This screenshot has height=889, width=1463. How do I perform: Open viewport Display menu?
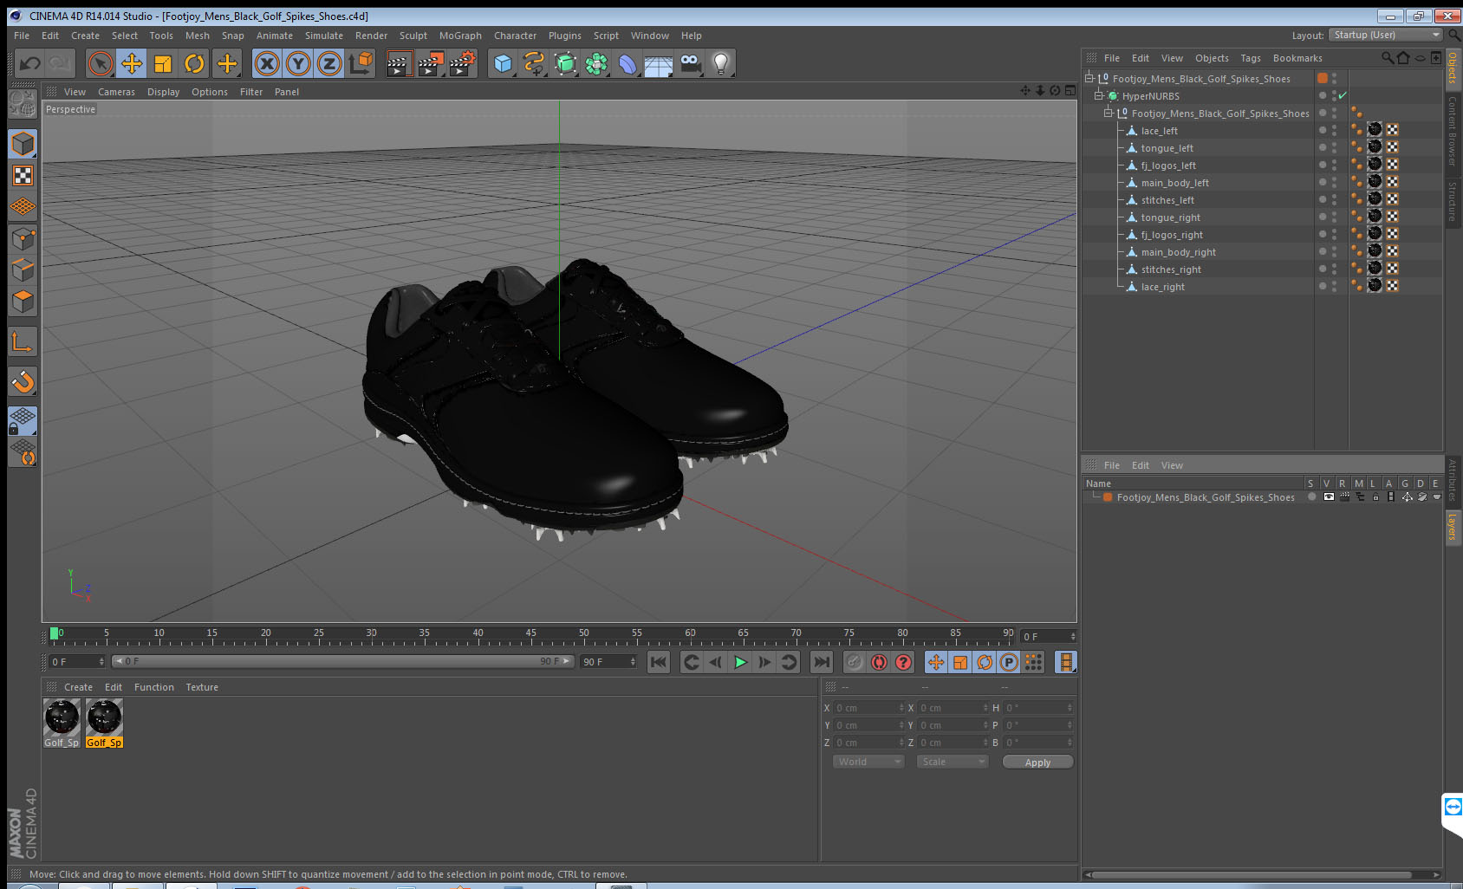point(163,92)
